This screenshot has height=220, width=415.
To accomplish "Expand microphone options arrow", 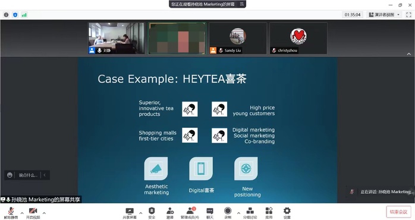I will 22,213.
